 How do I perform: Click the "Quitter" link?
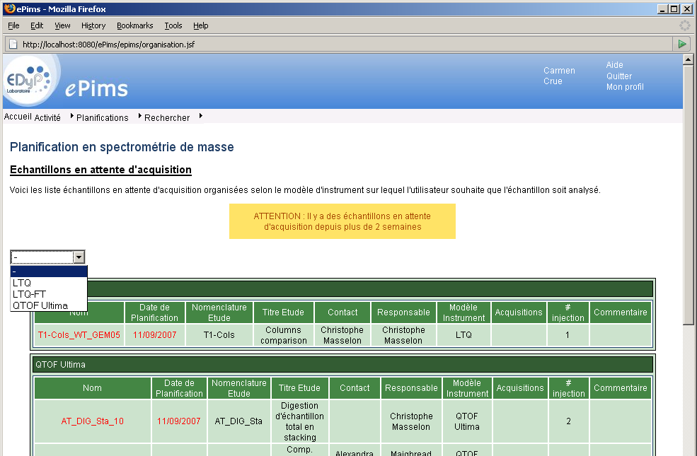618,76
